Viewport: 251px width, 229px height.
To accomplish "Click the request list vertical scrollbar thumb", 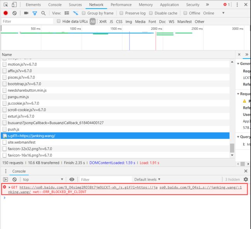I will [232, 148].
